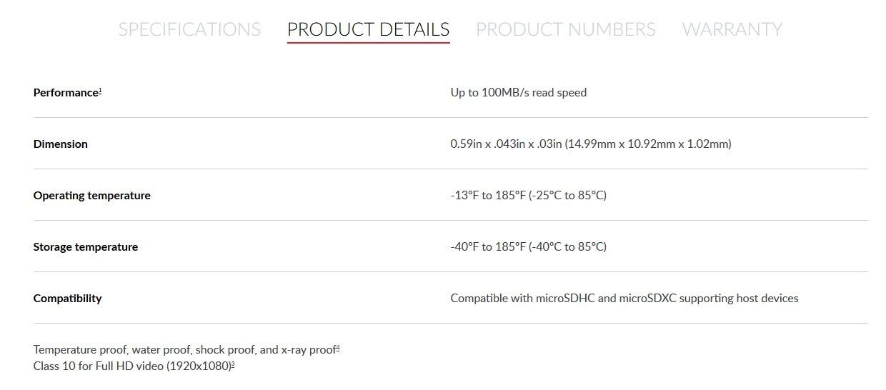Screen dimensions: 886x390
Task: Switch to the Specifications tab
Action: coord(189,29)
